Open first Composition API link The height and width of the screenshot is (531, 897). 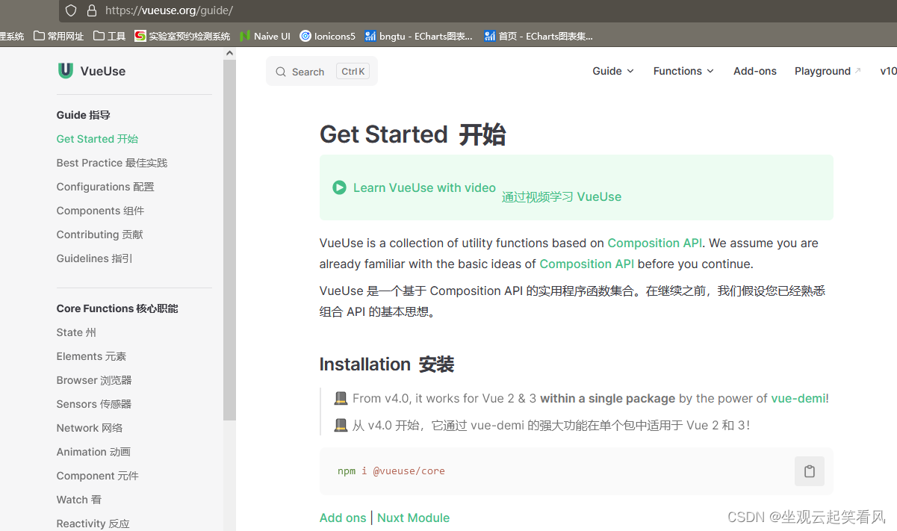(655, 243)
